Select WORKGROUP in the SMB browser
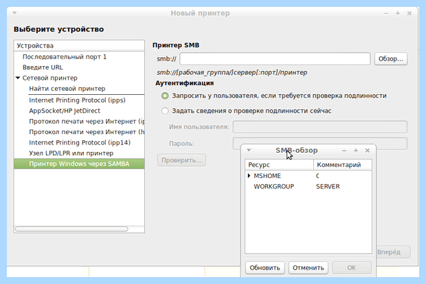The height and width of the screenshot is (284, 426). pyautogui.click(x=274, y=186)
